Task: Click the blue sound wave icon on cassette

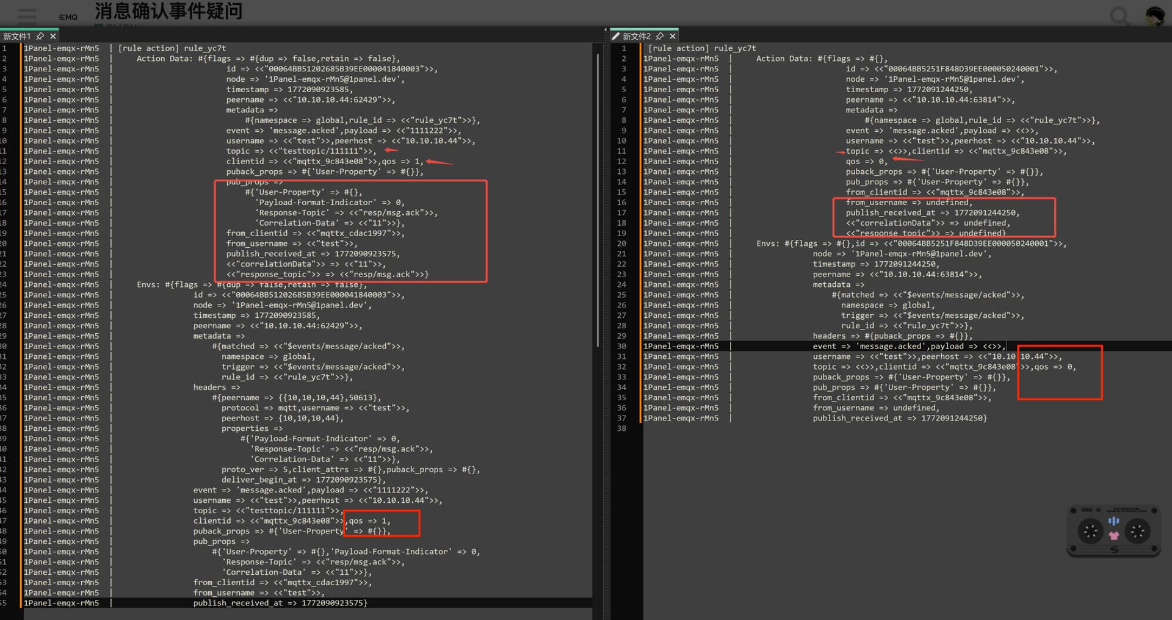Action: click(x=1114, y=521)
